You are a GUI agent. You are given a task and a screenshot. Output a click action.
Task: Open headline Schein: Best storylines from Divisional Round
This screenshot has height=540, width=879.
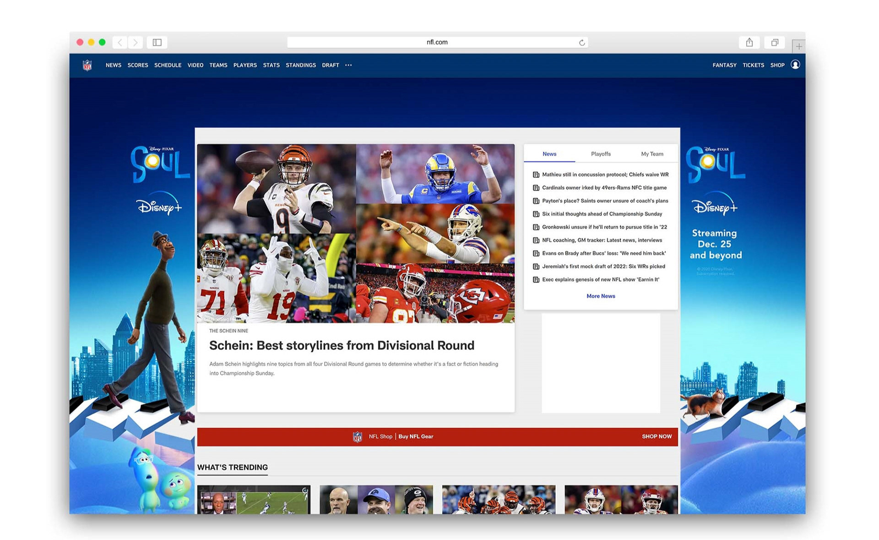342,345
